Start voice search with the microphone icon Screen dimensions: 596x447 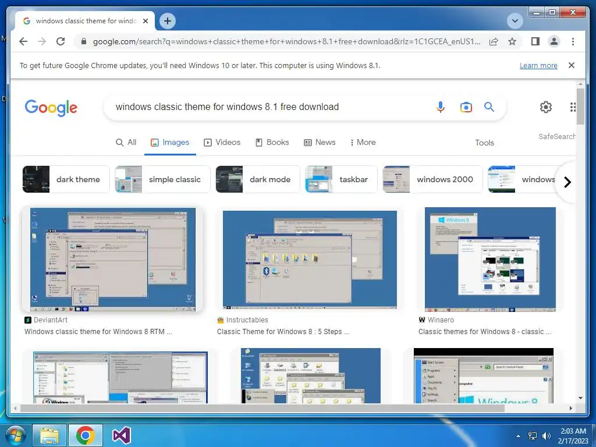click(441, 107)
